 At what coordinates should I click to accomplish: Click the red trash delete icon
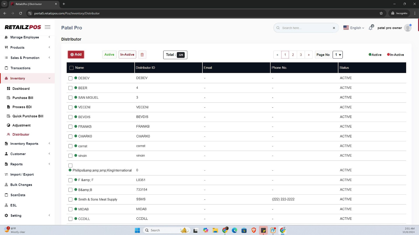point(142,55)
